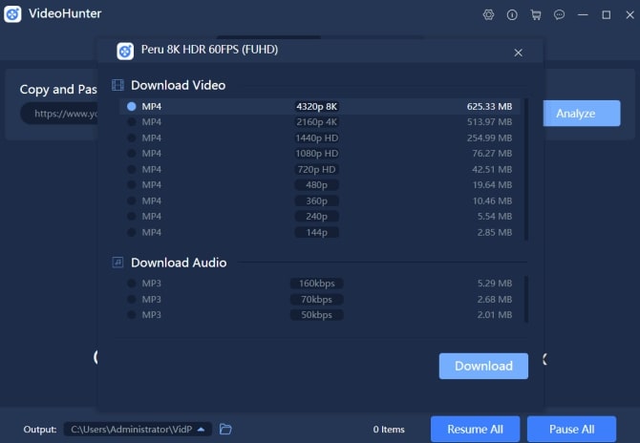
Task: Click Pause All button
Action: (571, 429)
